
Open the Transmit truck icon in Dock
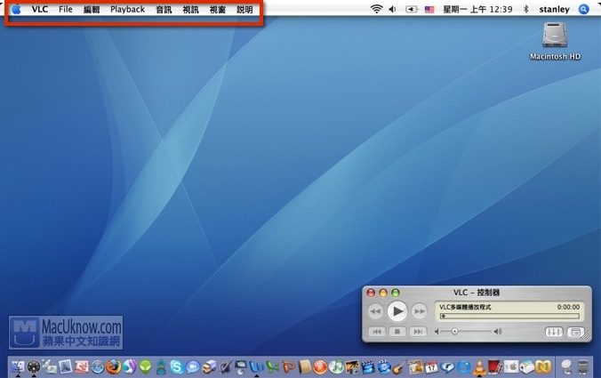(x=209, y=367)
